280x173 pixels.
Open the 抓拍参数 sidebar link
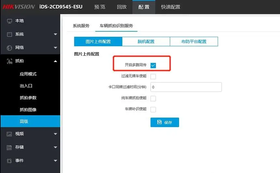click(x=28, y=98)
